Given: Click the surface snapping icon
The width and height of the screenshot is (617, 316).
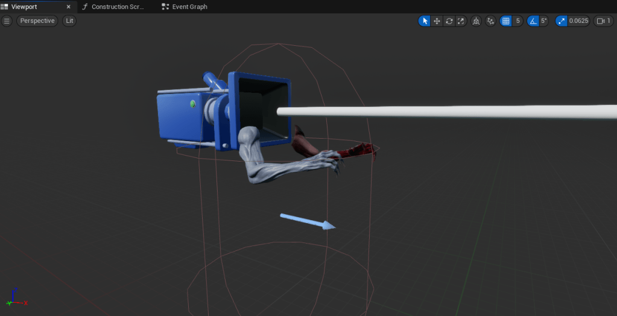Looking at the screenshot, I should coord(490,21).
